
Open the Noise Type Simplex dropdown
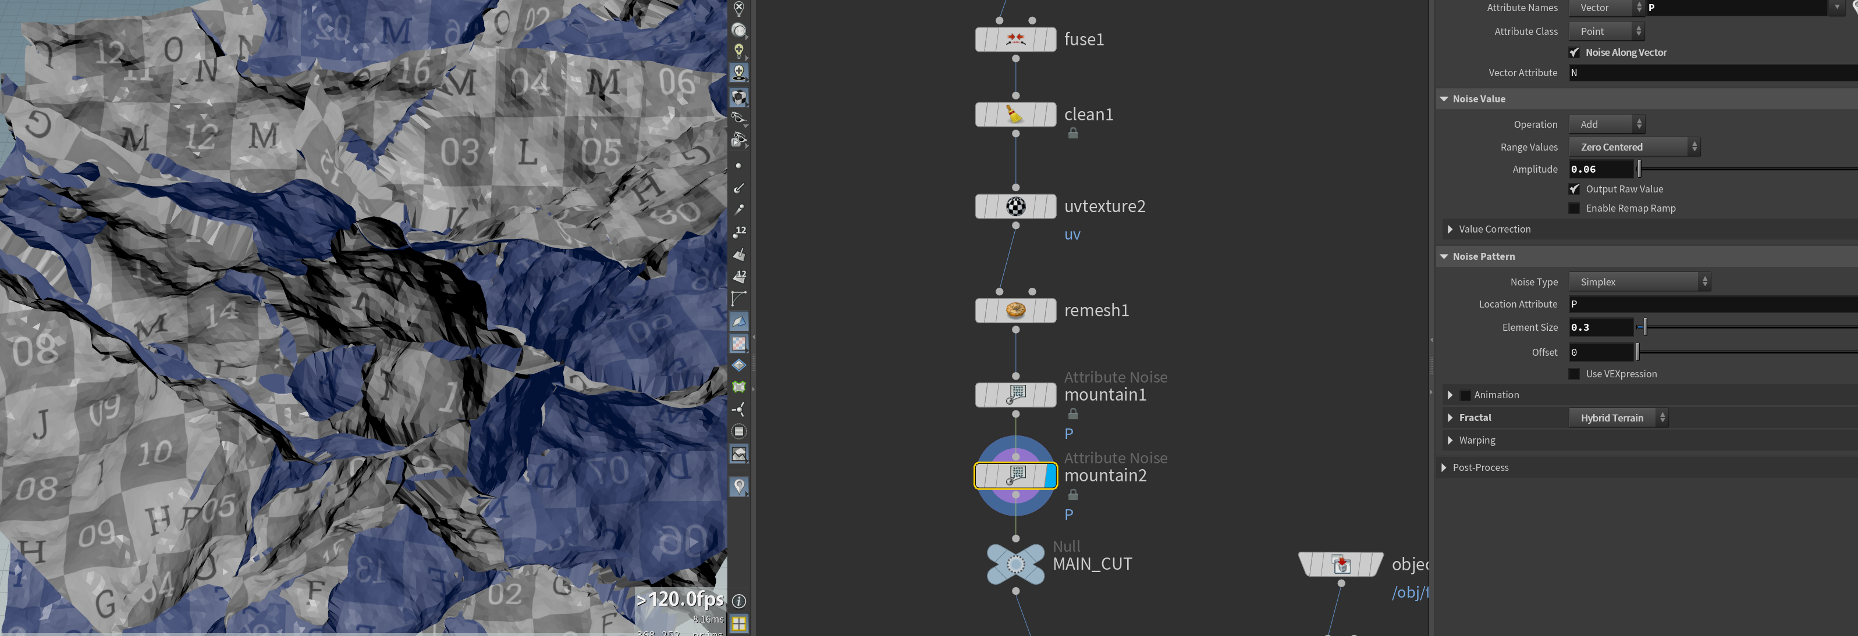1639,283
